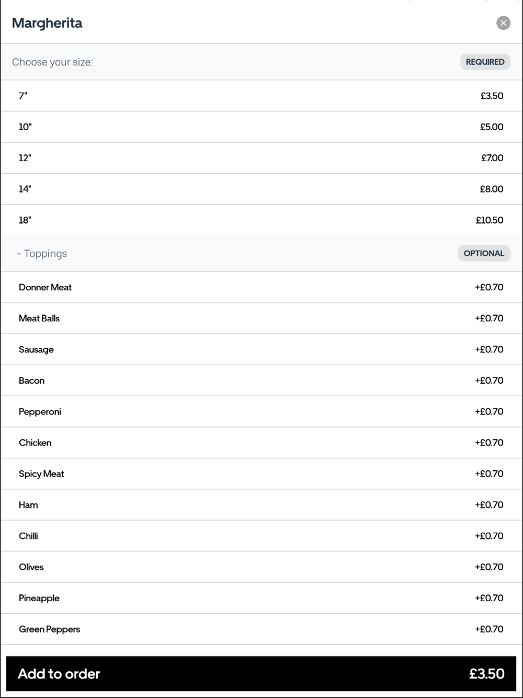Choose the 10" size option
The height and width of the screenshot is (698, 523).
(261, 127)
